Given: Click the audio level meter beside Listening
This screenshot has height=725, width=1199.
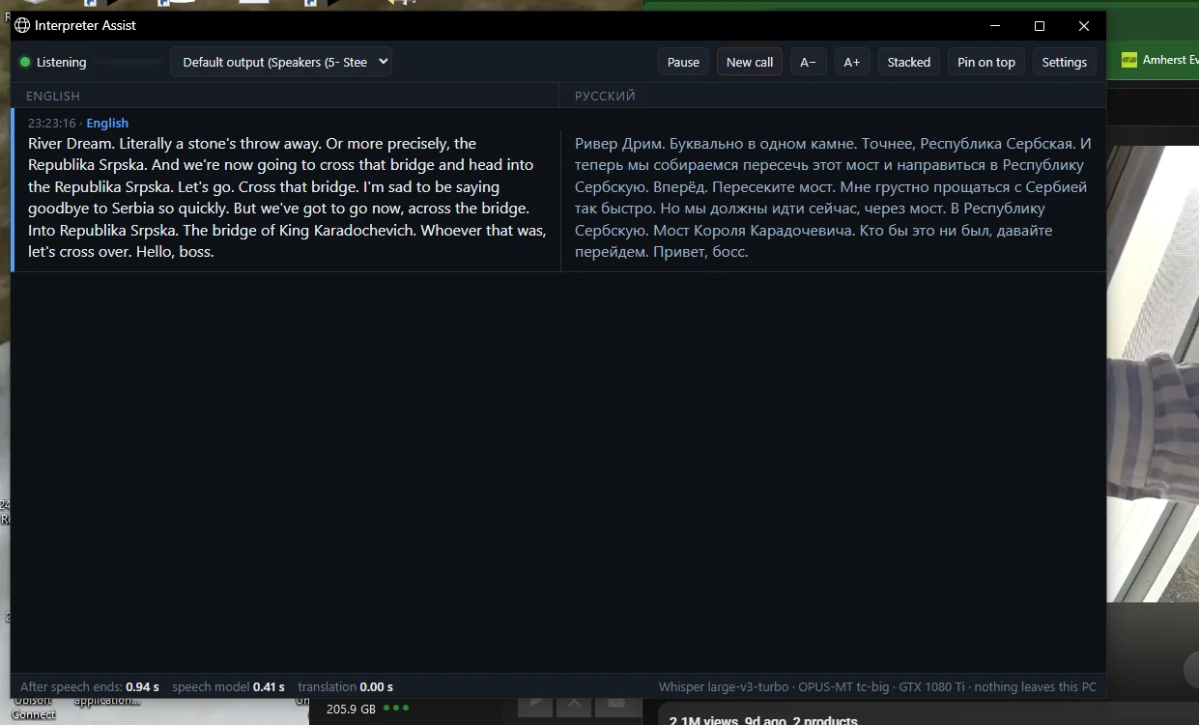Looking at the screenshot, I should 128,63.
